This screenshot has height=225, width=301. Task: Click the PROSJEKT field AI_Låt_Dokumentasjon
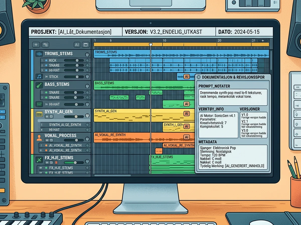pos(85,32)
